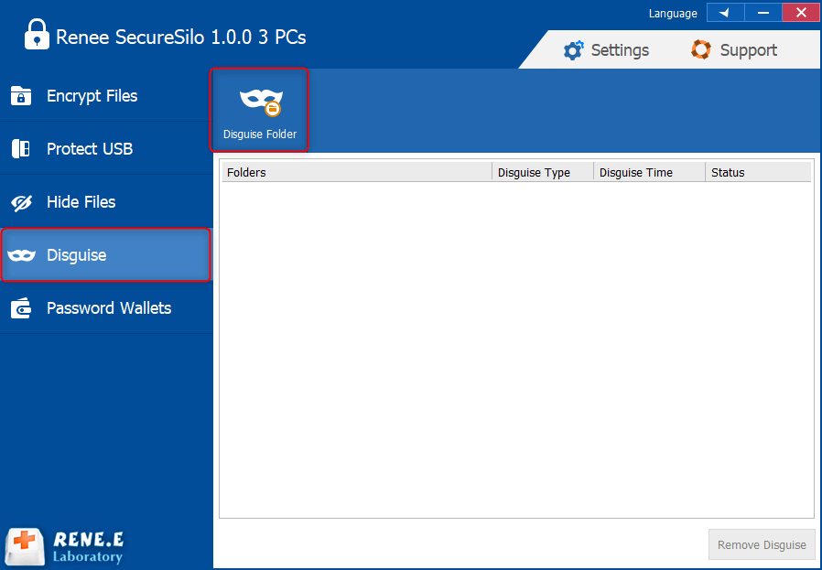This screenshot has height=570, width=822.
Task: Click the Protect USB drive icon
Action: [x=21, y=149]
